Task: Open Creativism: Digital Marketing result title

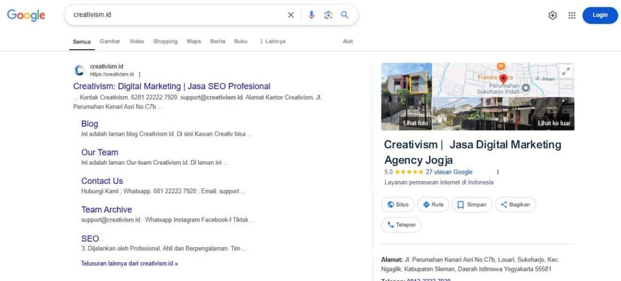Action: pos(172,86)
